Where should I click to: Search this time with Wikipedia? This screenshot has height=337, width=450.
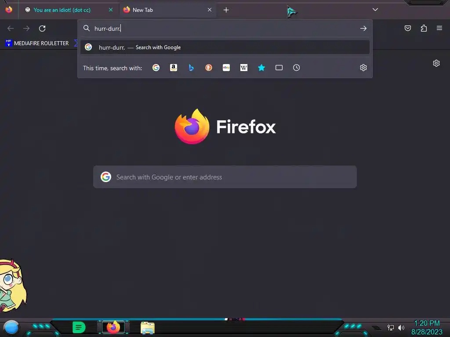click(x=243, y=68)
